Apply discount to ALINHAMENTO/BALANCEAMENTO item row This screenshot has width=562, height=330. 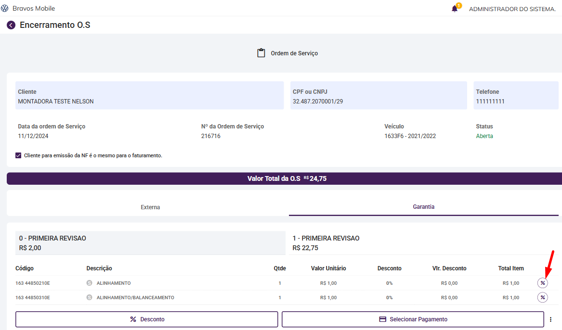point(543,297)
